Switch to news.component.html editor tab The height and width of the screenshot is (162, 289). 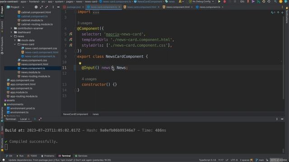coord(177,7)
